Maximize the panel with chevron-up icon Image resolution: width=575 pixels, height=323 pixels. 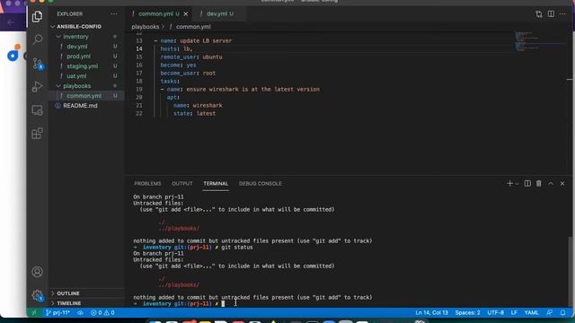pos(551,183)
